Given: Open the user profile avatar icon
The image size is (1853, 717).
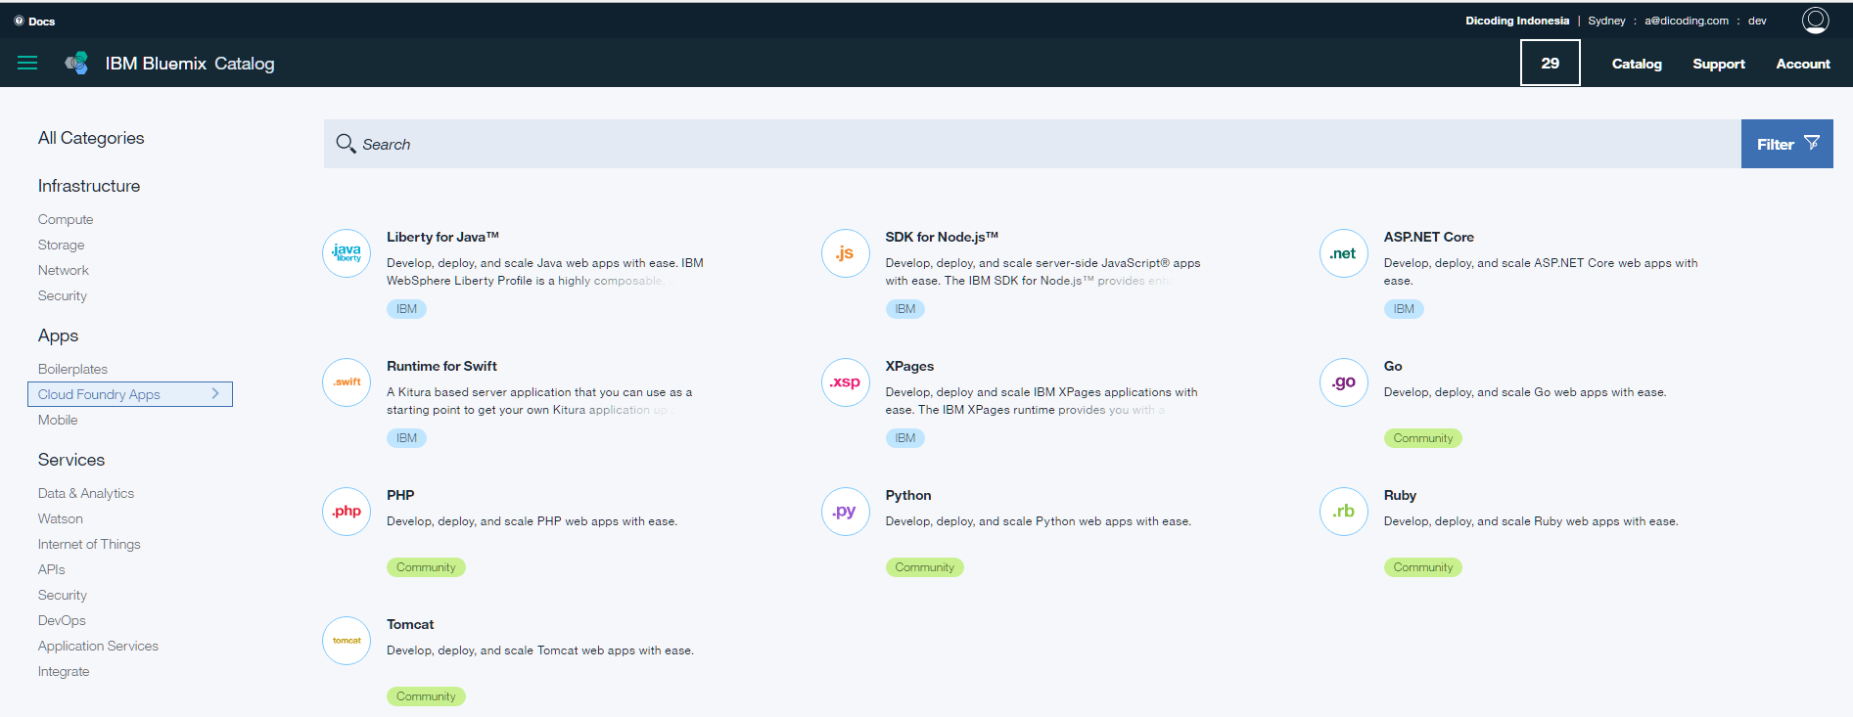Looking at the screenshot, I should pyautogui.click(x=1815, y=21).
